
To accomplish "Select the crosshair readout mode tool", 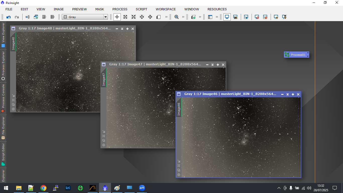I will click(x=117, y=17).
